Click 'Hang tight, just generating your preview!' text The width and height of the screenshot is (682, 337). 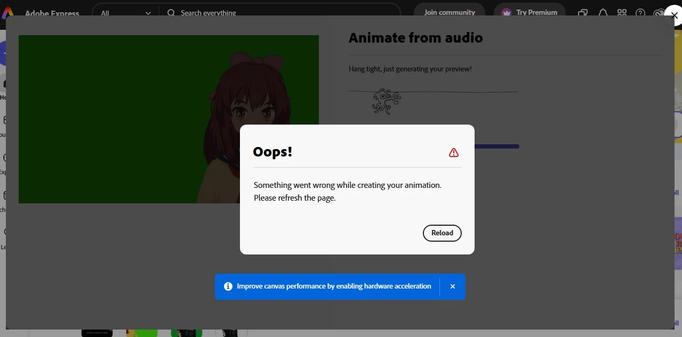(x=410, y=69)
